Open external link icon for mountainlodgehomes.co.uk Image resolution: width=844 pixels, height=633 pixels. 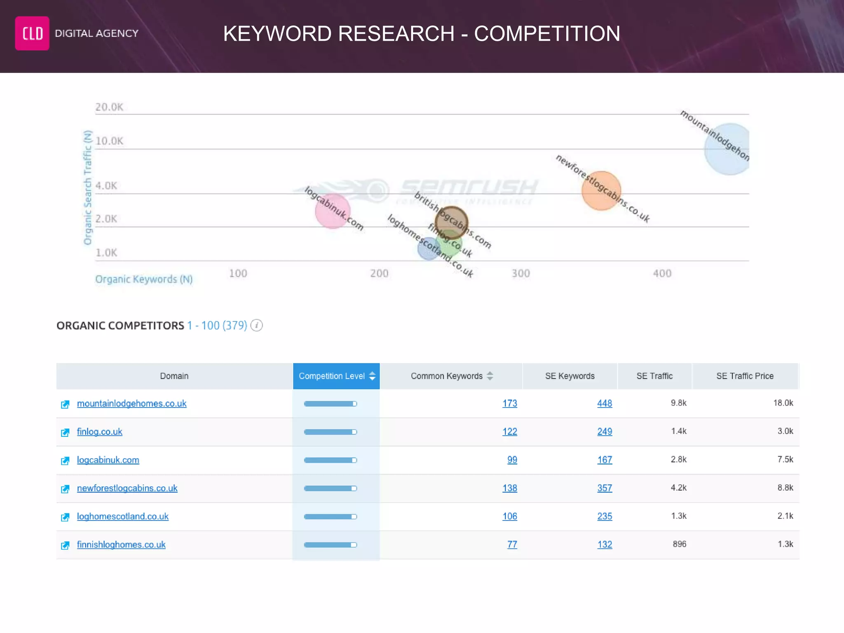(65, 404)
